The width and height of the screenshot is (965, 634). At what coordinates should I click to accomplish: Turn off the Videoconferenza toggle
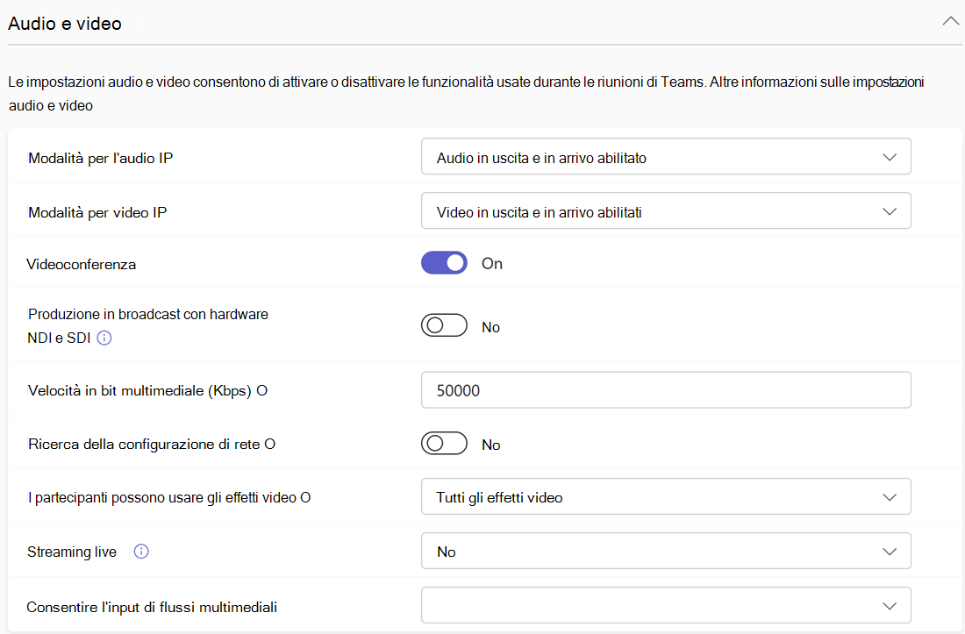[x=445, y=263]
